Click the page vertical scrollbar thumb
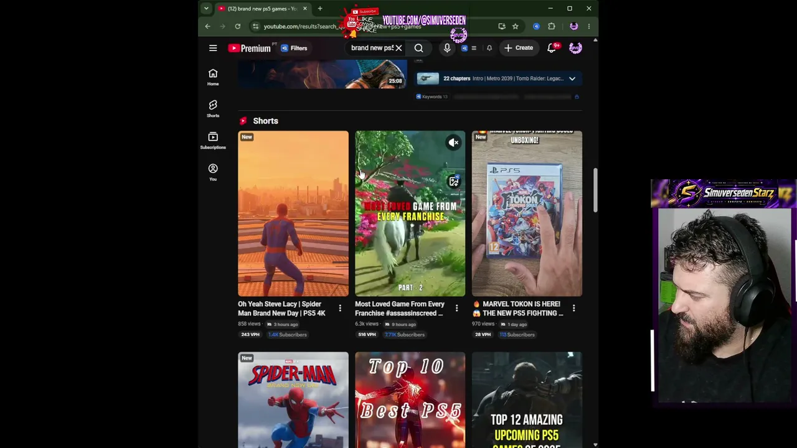 pos(595,190)
